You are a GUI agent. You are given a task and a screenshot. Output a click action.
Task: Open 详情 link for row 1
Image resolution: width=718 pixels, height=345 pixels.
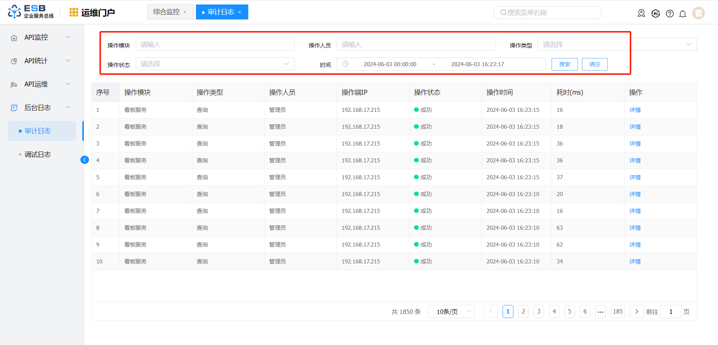click(635, 110)
